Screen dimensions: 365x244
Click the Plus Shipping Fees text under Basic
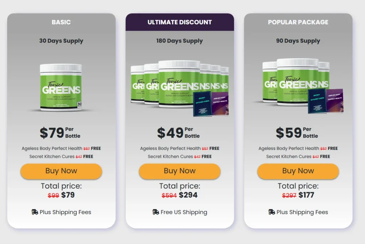pyautogui.click(x=66, y=212)
